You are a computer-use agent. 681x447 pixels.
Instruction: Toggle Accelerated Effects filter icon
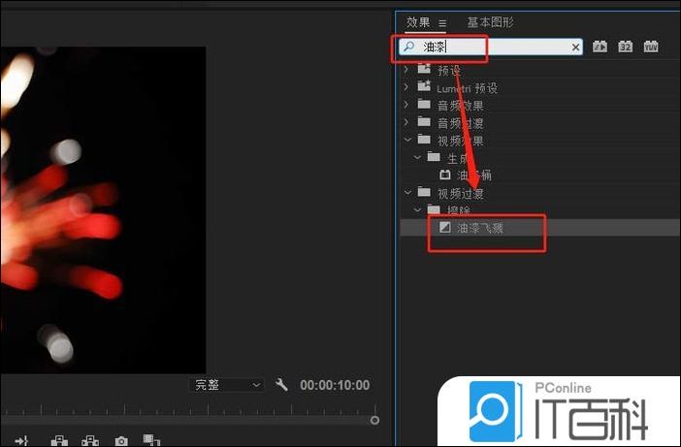[x=600, y=47]
